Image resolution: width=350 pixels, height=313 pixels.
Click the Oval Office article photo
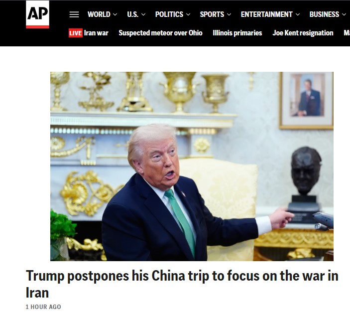(x=192, y=166)
